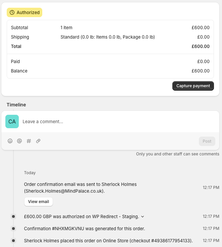Click the attach file paperclip icon
The width and height of the screenshot is (222, 247).
tap(38, 141)
